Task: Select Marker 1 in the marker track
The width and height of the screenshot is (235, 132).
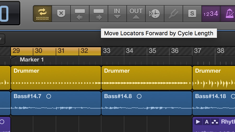Action: pos(32,60)
